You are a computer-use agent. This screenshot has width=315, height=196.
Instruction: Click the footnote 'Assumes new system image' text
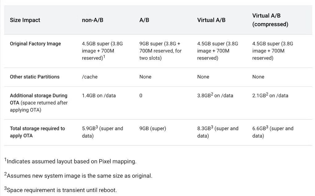(78, 176)
